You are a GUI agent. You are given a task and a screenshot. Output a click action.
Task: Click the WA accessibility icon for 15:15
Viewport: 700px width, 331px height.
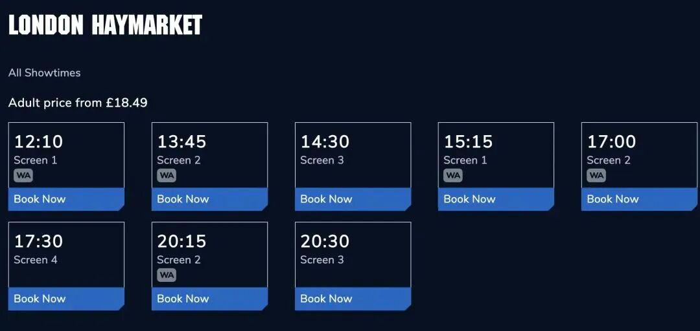[453, 175]
